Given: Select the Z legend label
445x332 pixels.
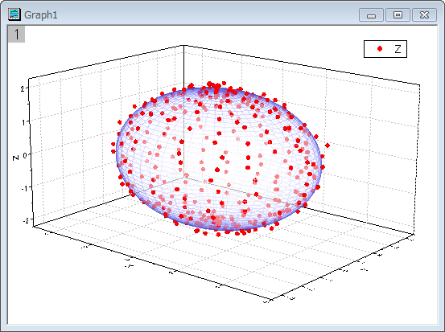Looking at the screenshot, I should (x=398, y=49).
